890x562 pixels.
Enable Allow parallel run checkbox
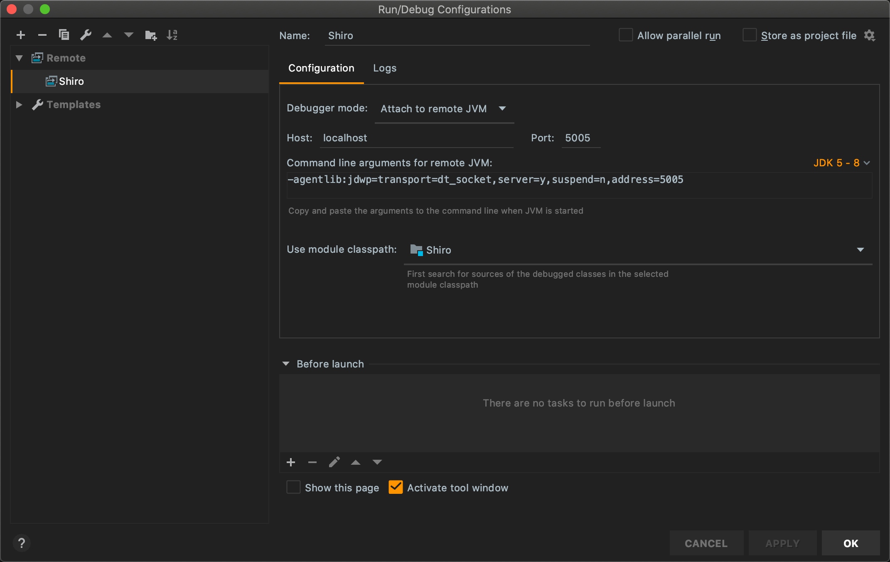coord(626,35)
